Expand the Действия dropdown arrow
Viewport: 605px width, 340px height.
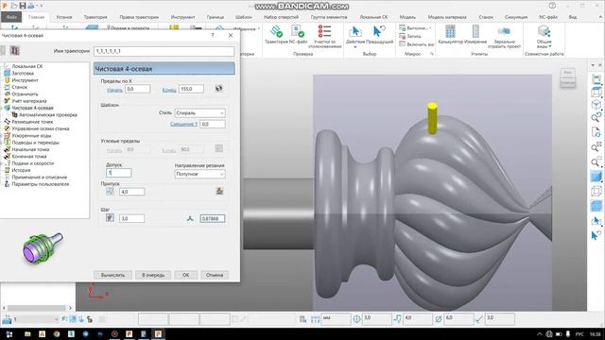(355, 46)
